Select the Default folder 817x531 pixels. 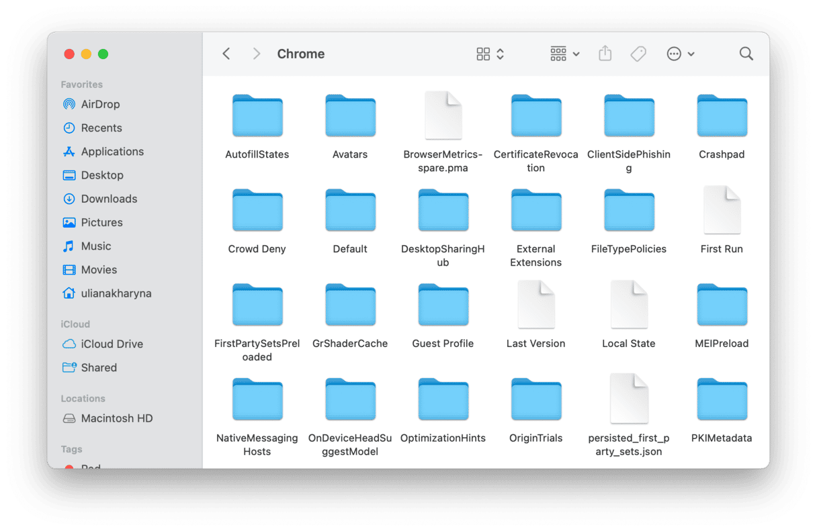point(350,211)
